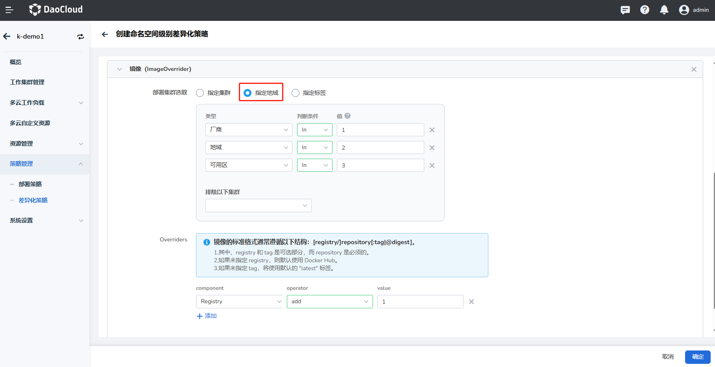
Task: Go back using arrow beside page title
Action: click(x=105, y=34)
